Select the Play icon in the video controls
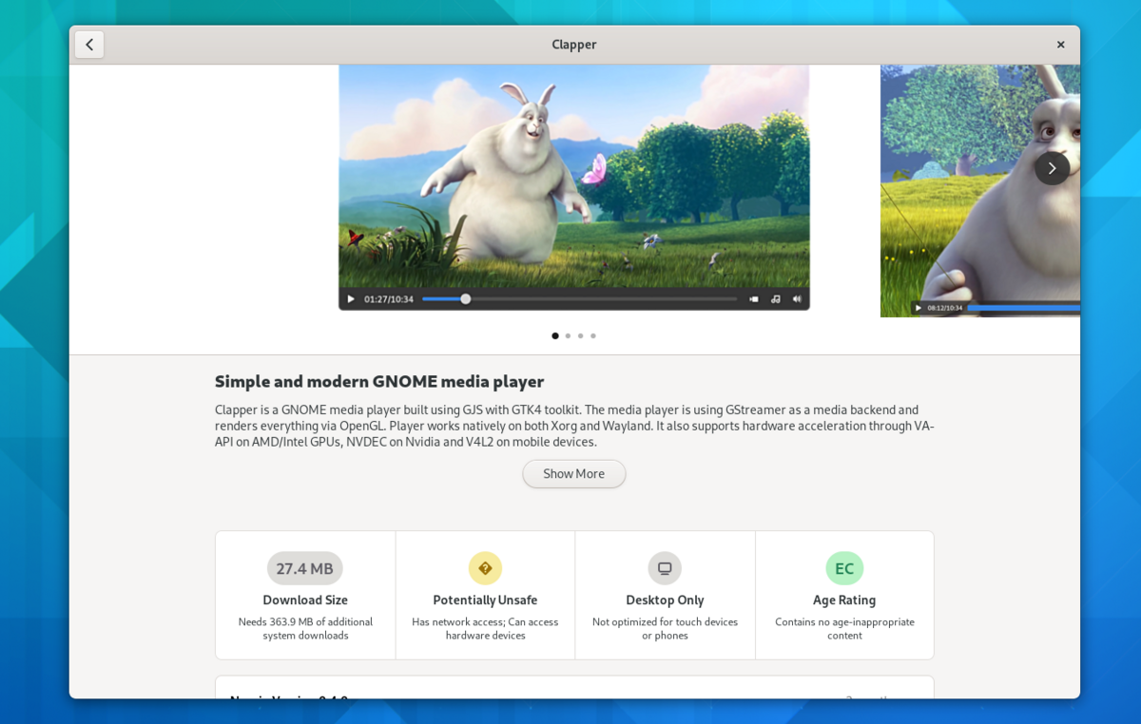 (350, 298)
